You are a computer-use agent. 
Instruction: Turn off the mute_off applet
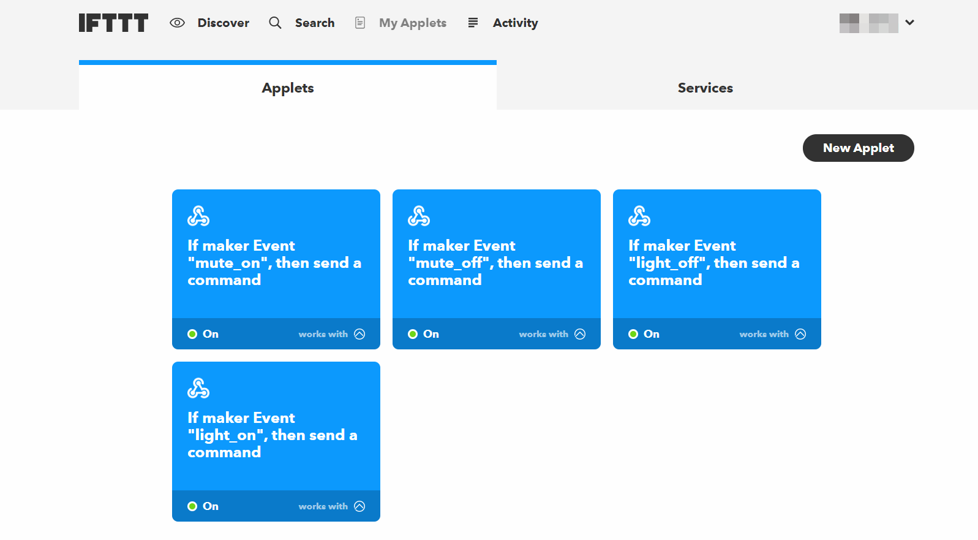click(x=423, y=334)
